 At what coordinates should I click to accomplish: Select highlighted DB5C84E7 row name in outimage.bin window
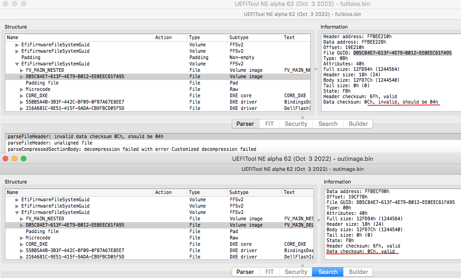point(75,225)
